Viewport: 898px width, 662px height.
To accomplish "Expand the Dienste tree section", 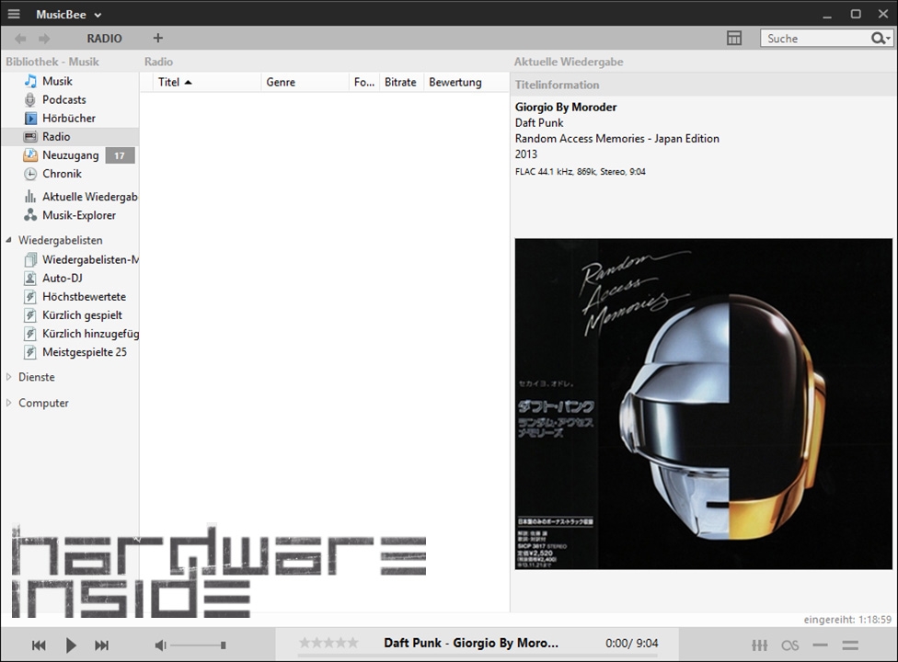I will pyautogui.click(x=9, y=377).
